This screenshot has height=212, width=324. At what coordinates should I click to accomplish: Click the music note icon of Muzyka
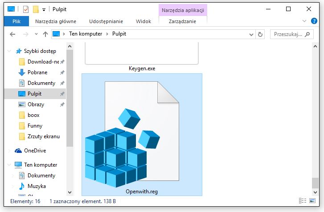click(x=22, y=186)
